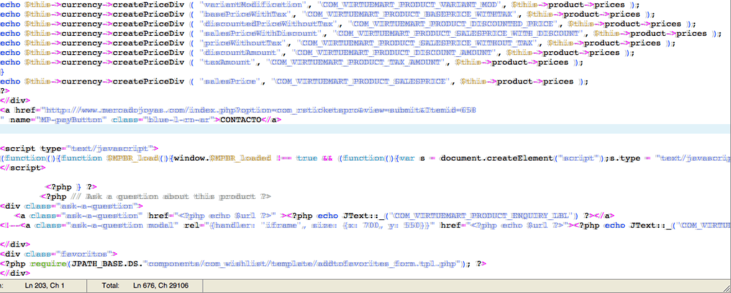Click 'COM_VIRTUEMART_PRODUCT_SALESPRICE' constant in last echo
The height and width of the screenshot is (293, 731).
pyautogui.click(x=362, y=82)
